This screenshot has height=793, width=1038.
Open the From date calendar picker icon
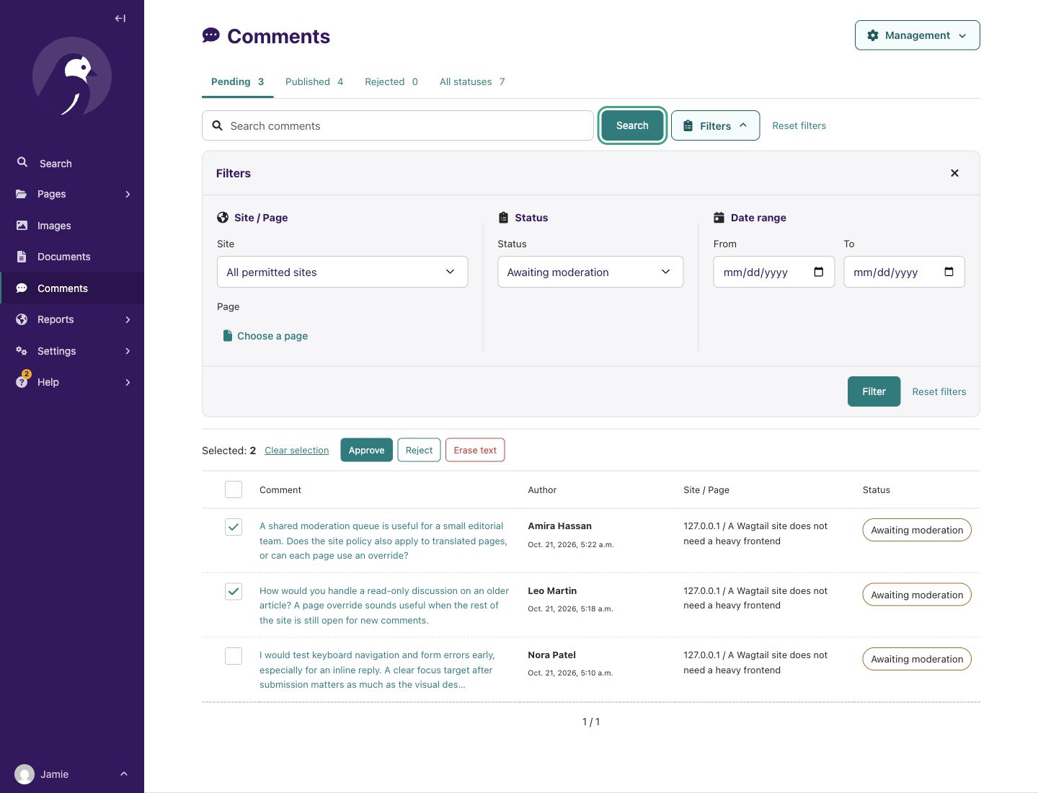point(818,272)
